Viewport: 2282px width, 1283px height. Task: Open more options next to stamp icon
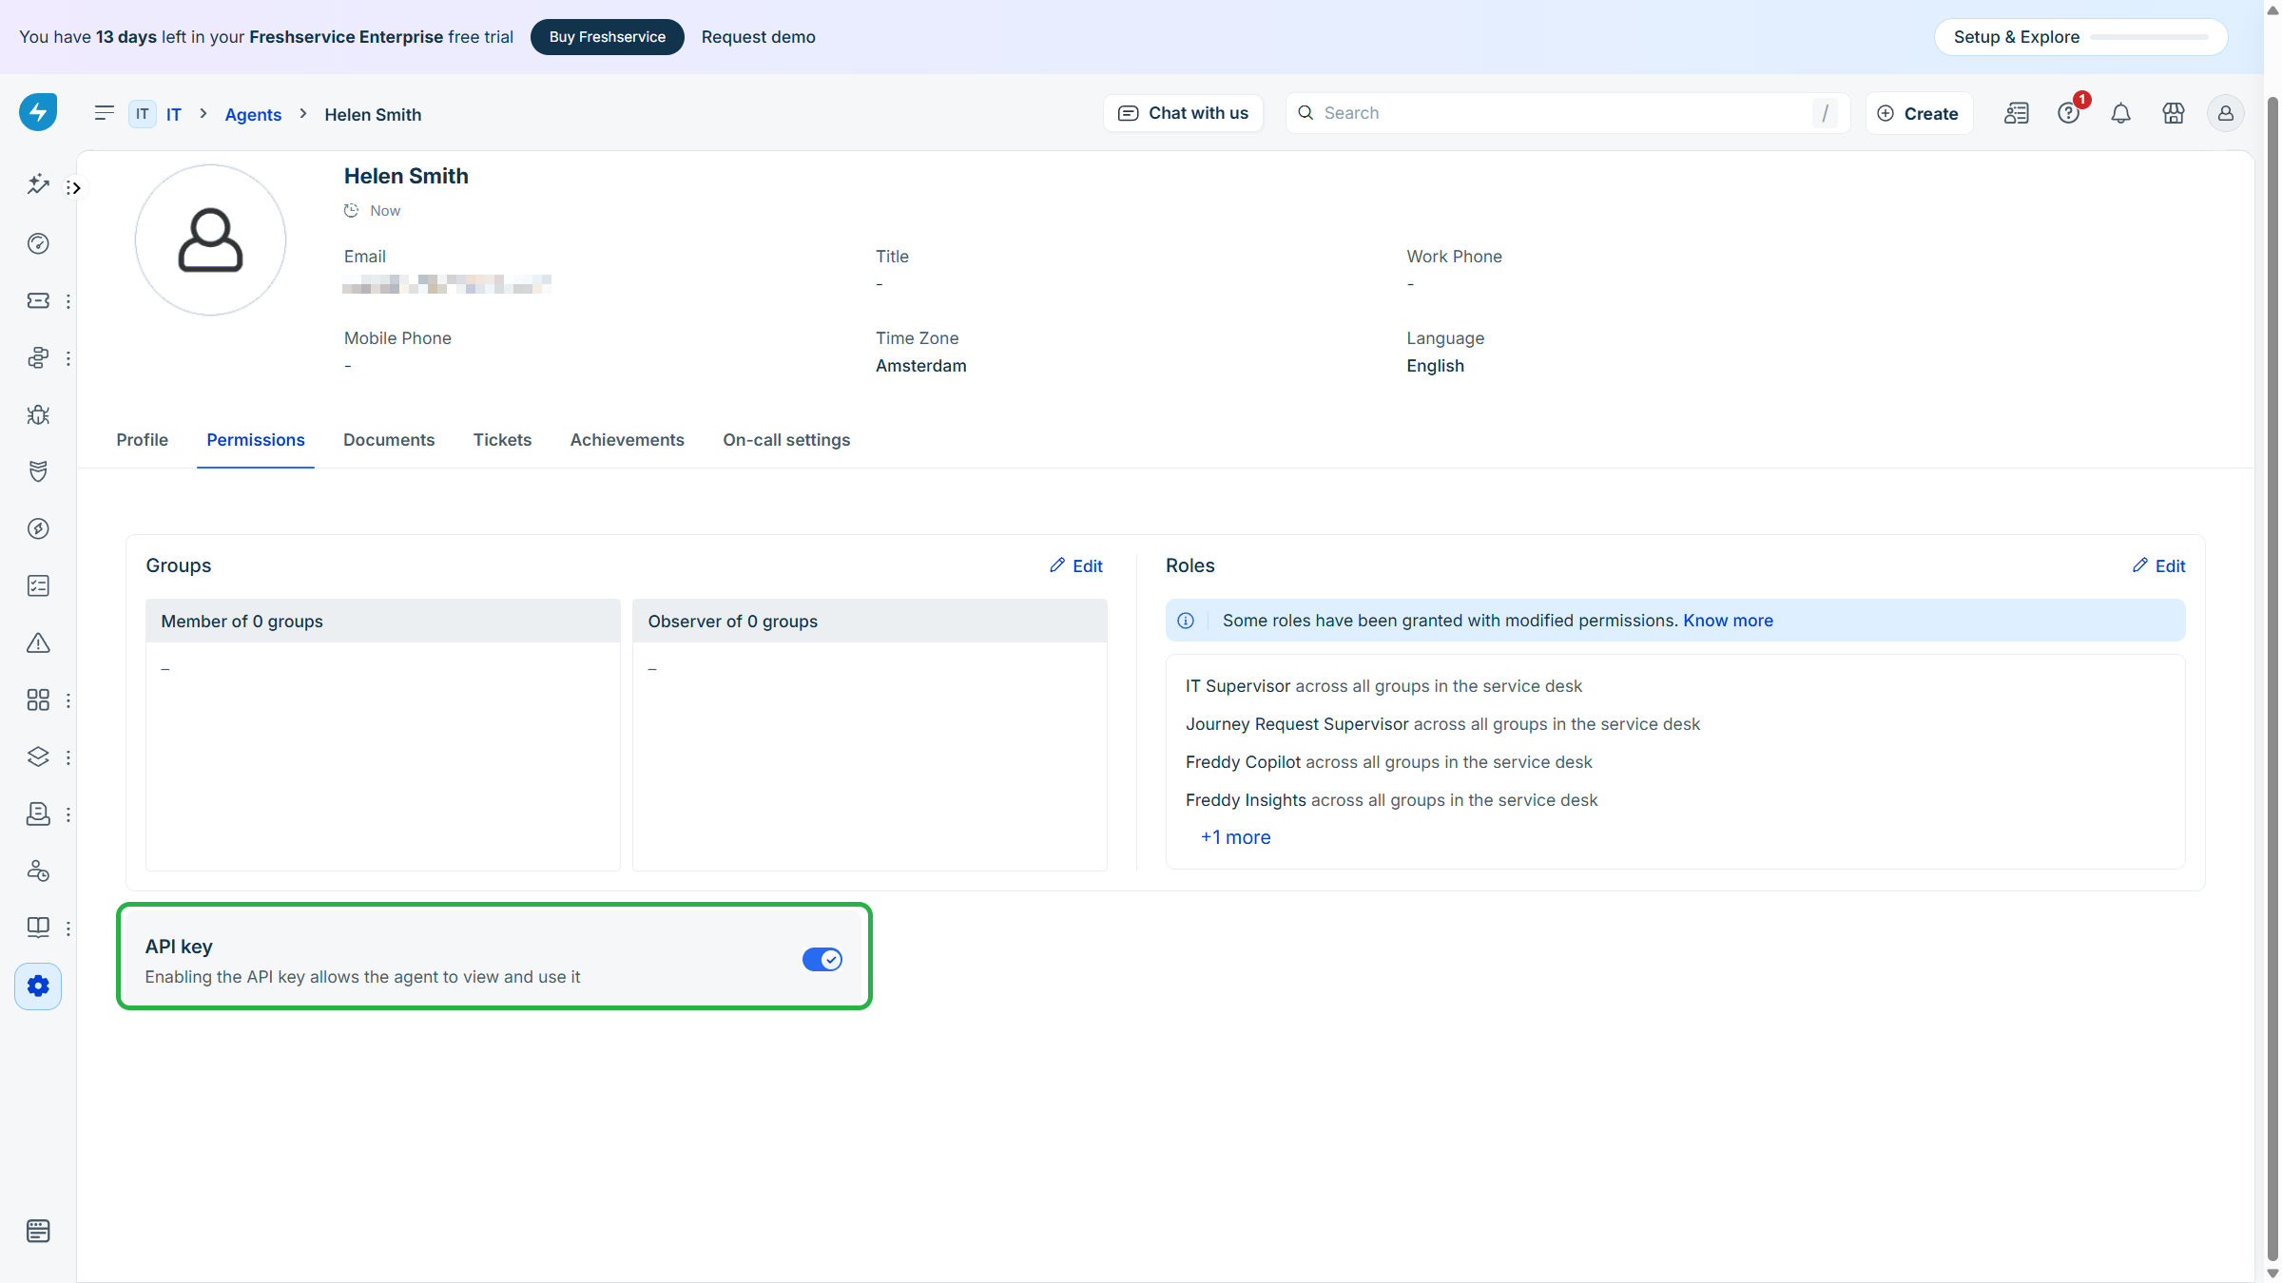coord(68,814)
